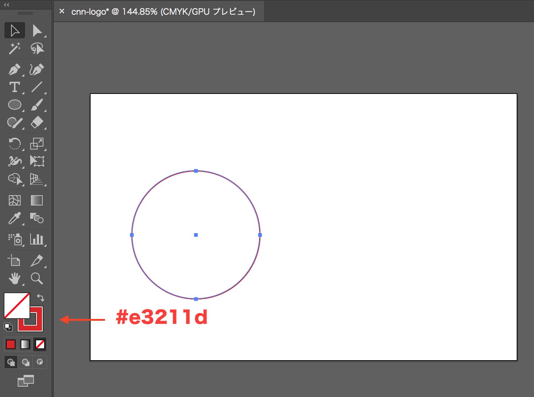Activate the Free Transform tool

tap(37, 161)
